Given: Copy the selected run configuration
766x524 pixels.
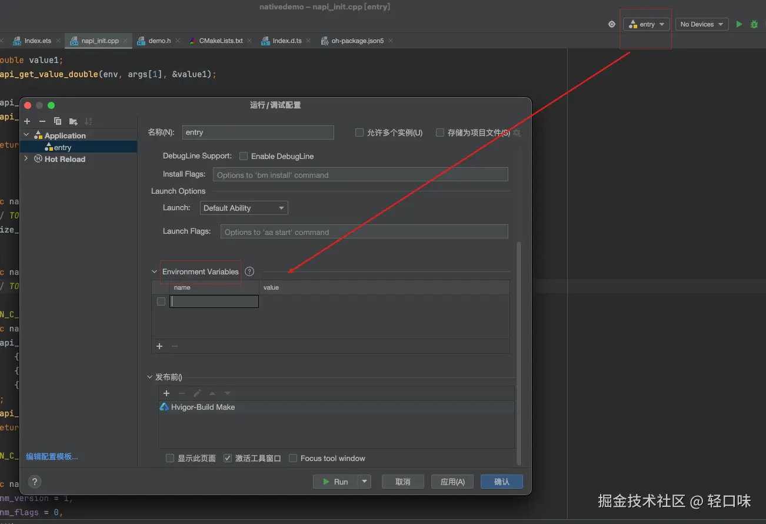Looking at the screenshot, I should coord(58,121).
